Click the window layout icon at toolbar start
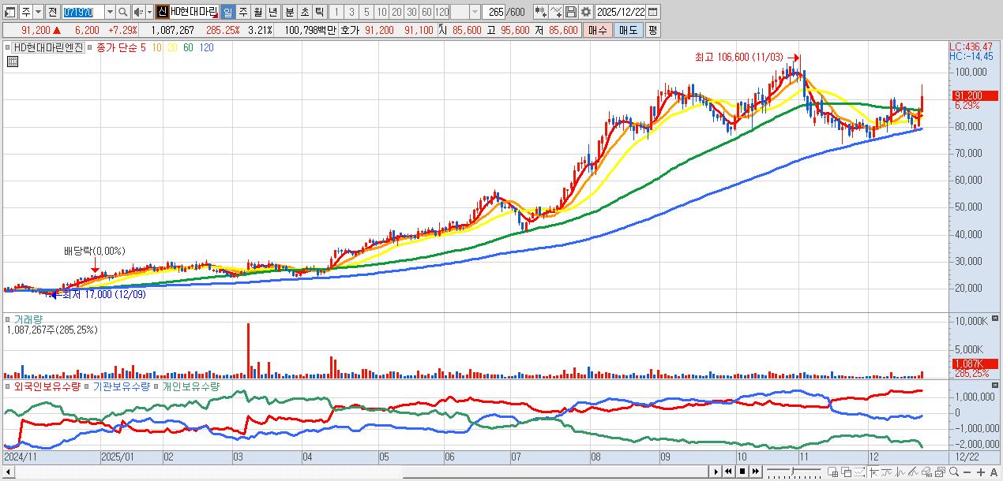1003x481 pixels. [x=9, y=12]
